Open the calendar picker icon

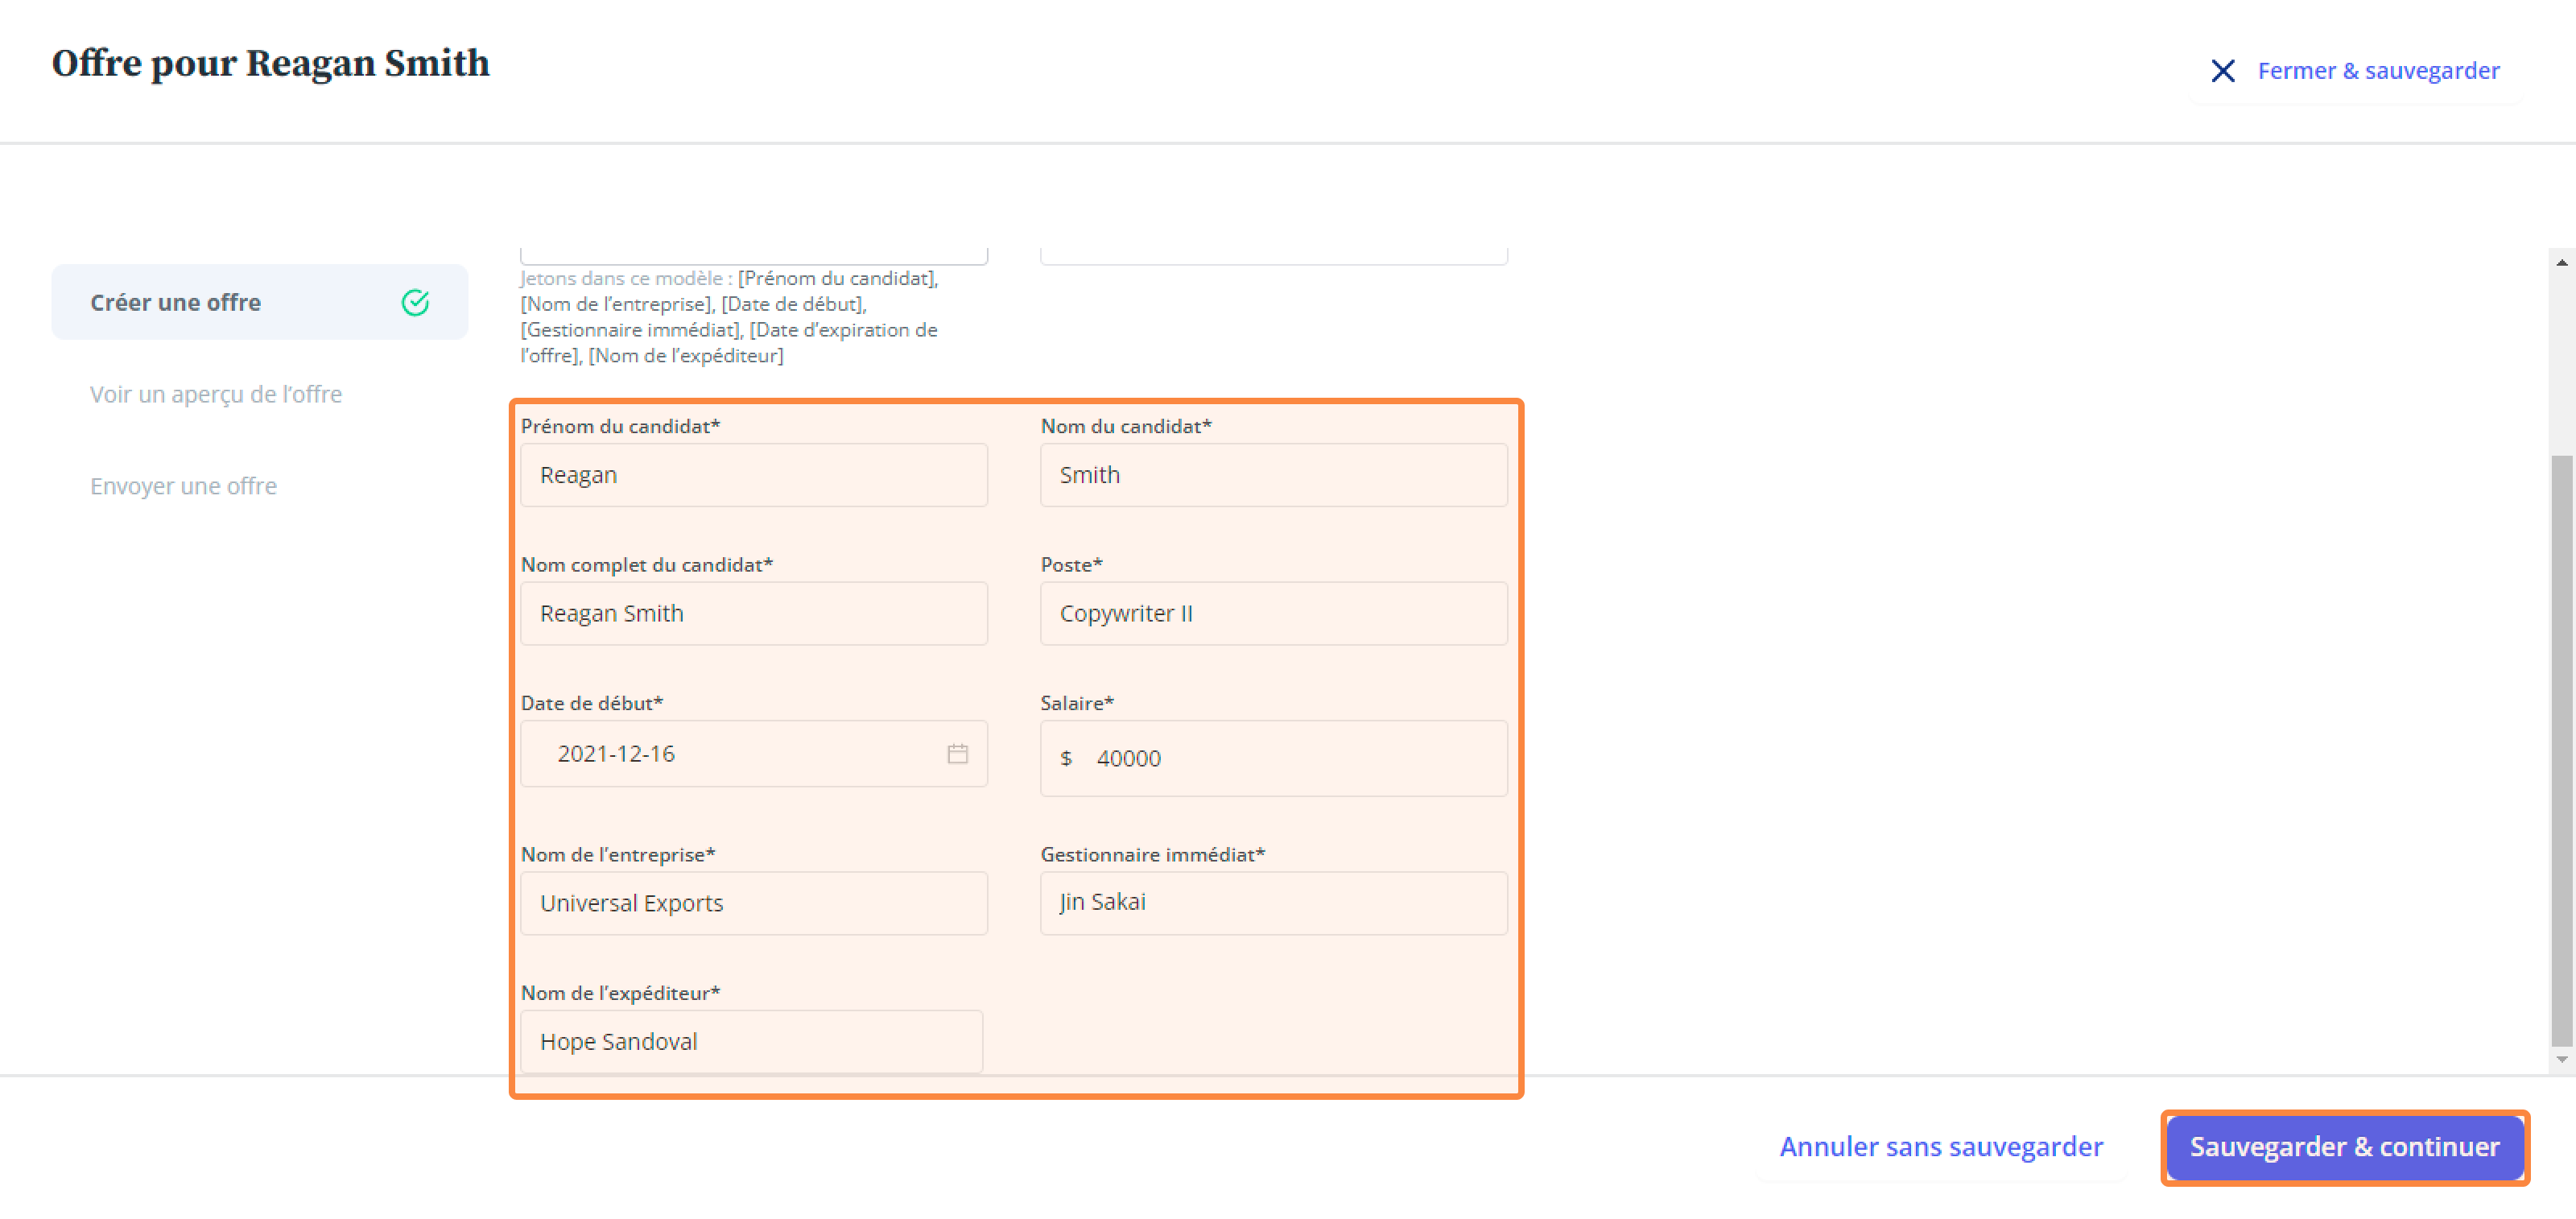[x=957, y=754]
